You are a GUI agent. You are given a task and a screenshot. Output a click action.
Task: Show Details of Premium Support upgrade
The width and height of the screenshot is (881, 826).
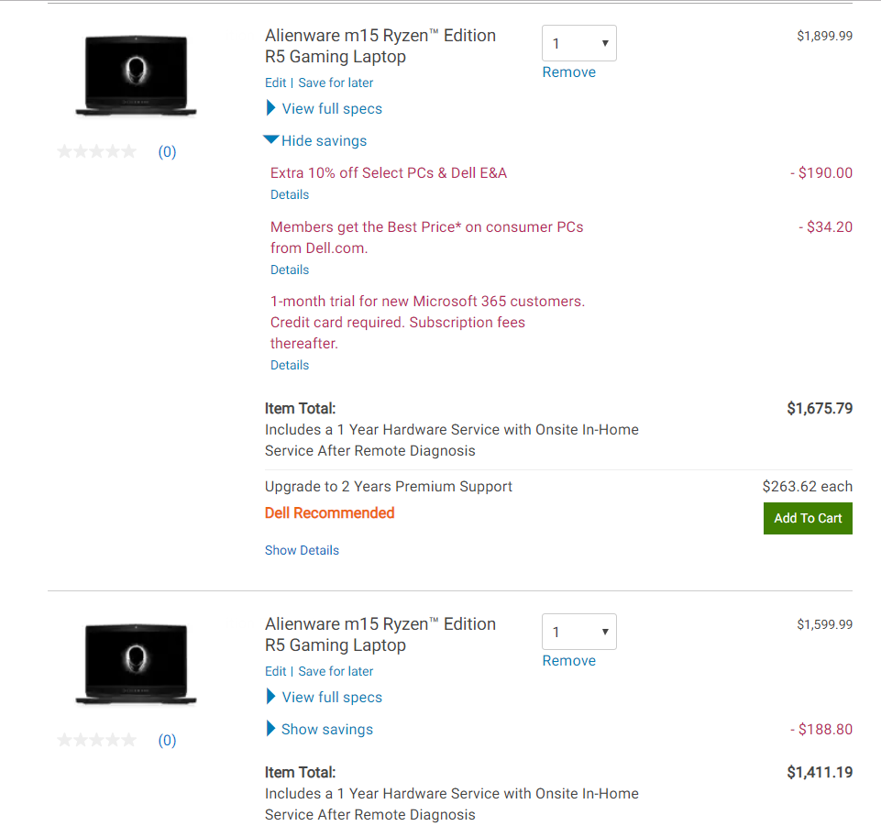click(302, 549)
